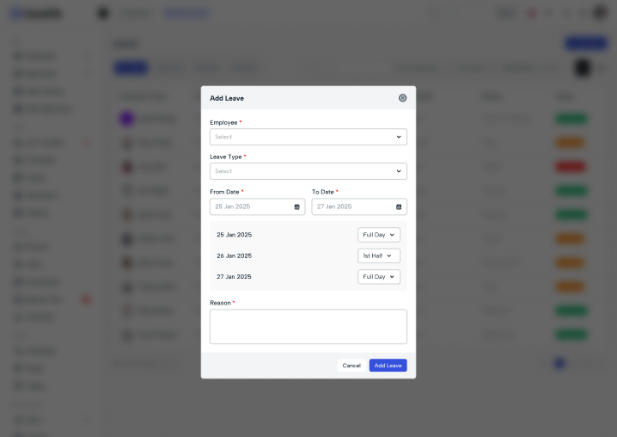Image resolution: width=617 pixels, height=437 pixels.
Task: Open the From Date calendar icon
Action: point(296,206)
